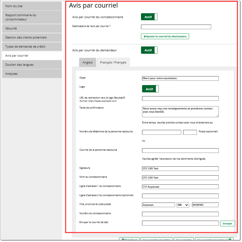Viewport: 242px width, 242px height.
Task: Navigate to Analyses in sidebar
Action: point(32,73)
